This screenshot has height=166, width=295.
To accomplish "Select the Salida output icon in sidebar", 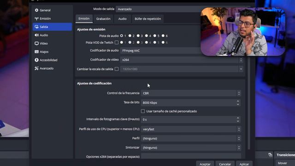I will (36, 27).
